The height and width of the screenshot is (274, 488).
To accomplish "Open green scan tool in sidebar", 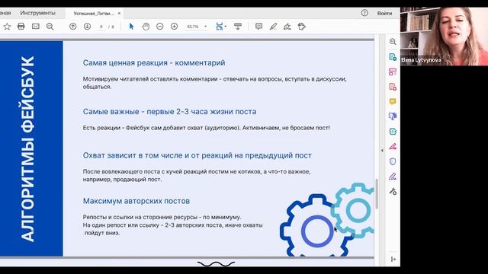I will point(393,132).
